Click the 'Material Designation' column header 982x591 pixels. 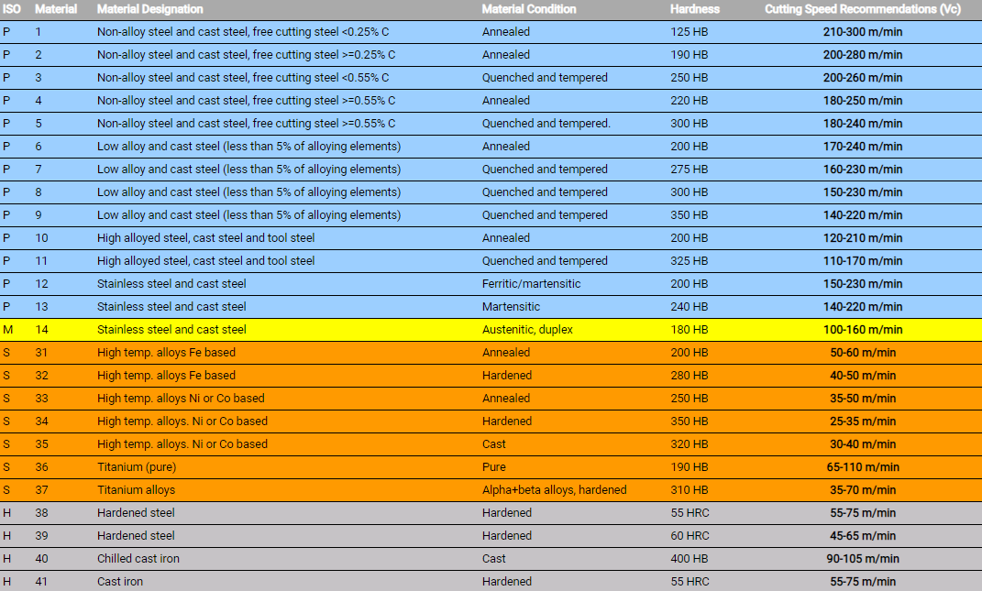(149, 9)
